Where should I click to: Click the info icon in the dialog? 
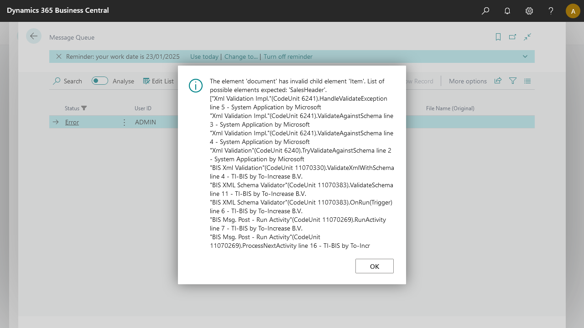pyautogui.click(x=196, y=85)
